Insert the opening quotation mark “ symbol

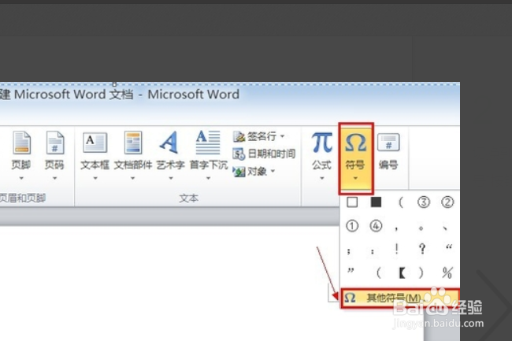click(x=449, y=247)
